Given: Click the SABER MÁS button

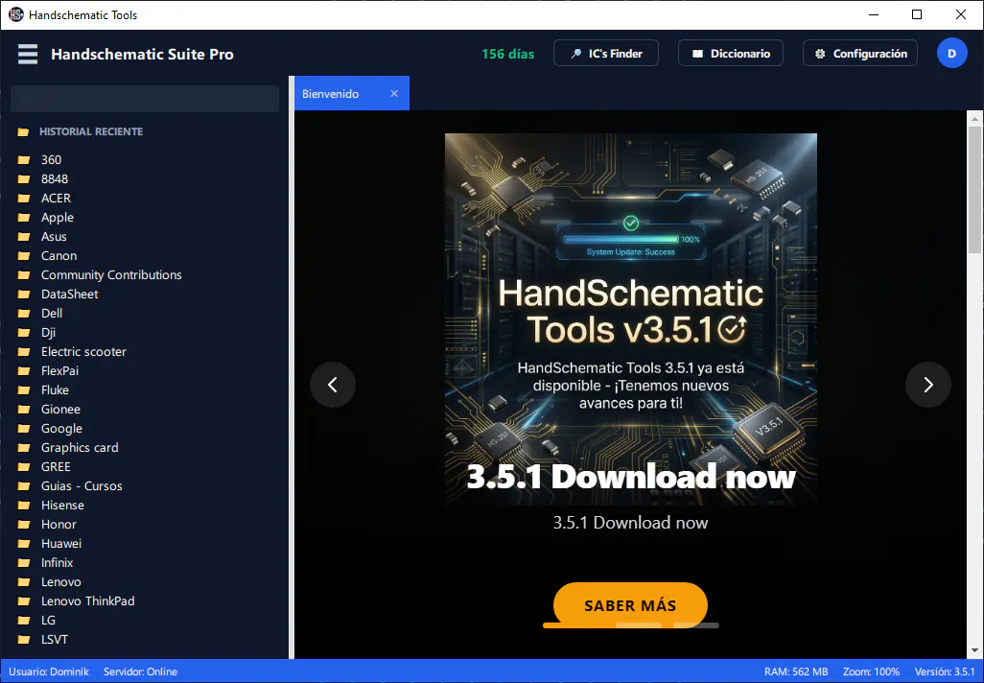Looking at the screenshot, I should (630, 605).
